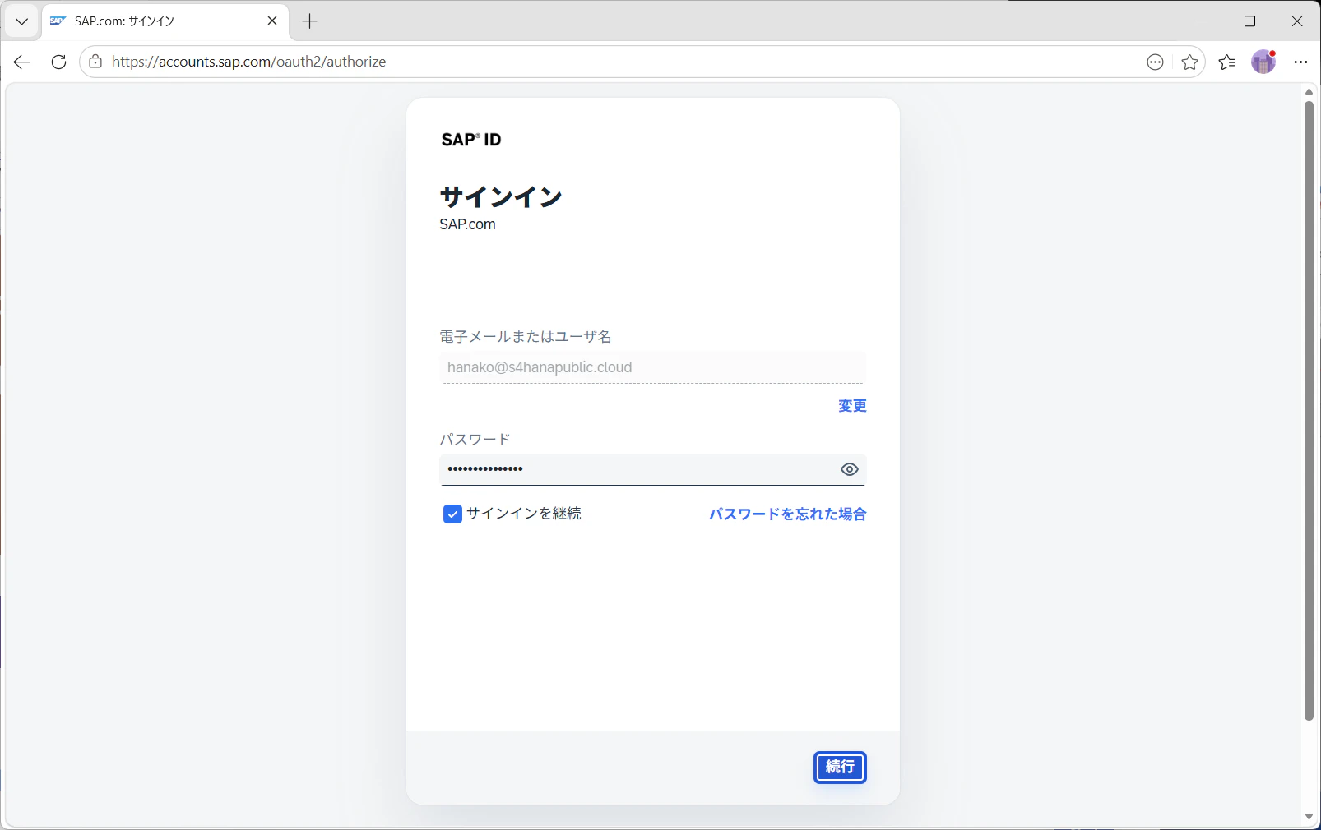Image resolution: width=1321 pixels, height=830 pixels.
Task: Open browser settings and more menu
Action: (1300, 62)
